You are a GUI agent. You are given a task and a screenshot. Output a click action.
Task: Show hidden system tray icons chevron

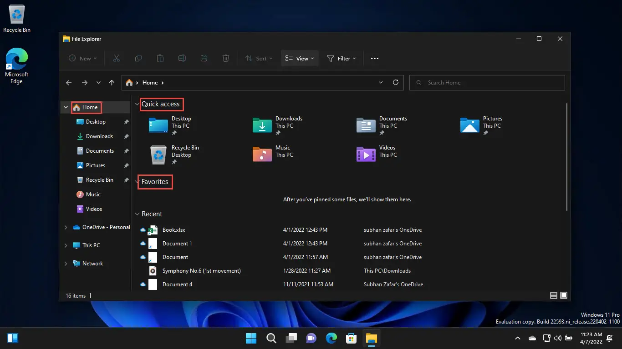coord(518,338)
